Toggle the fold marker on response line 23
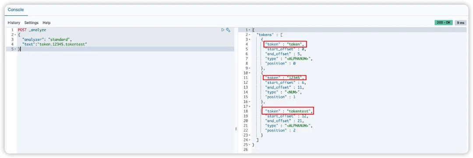Image resolution: width=473 pixels, height=158 pixels. (250, 135)
